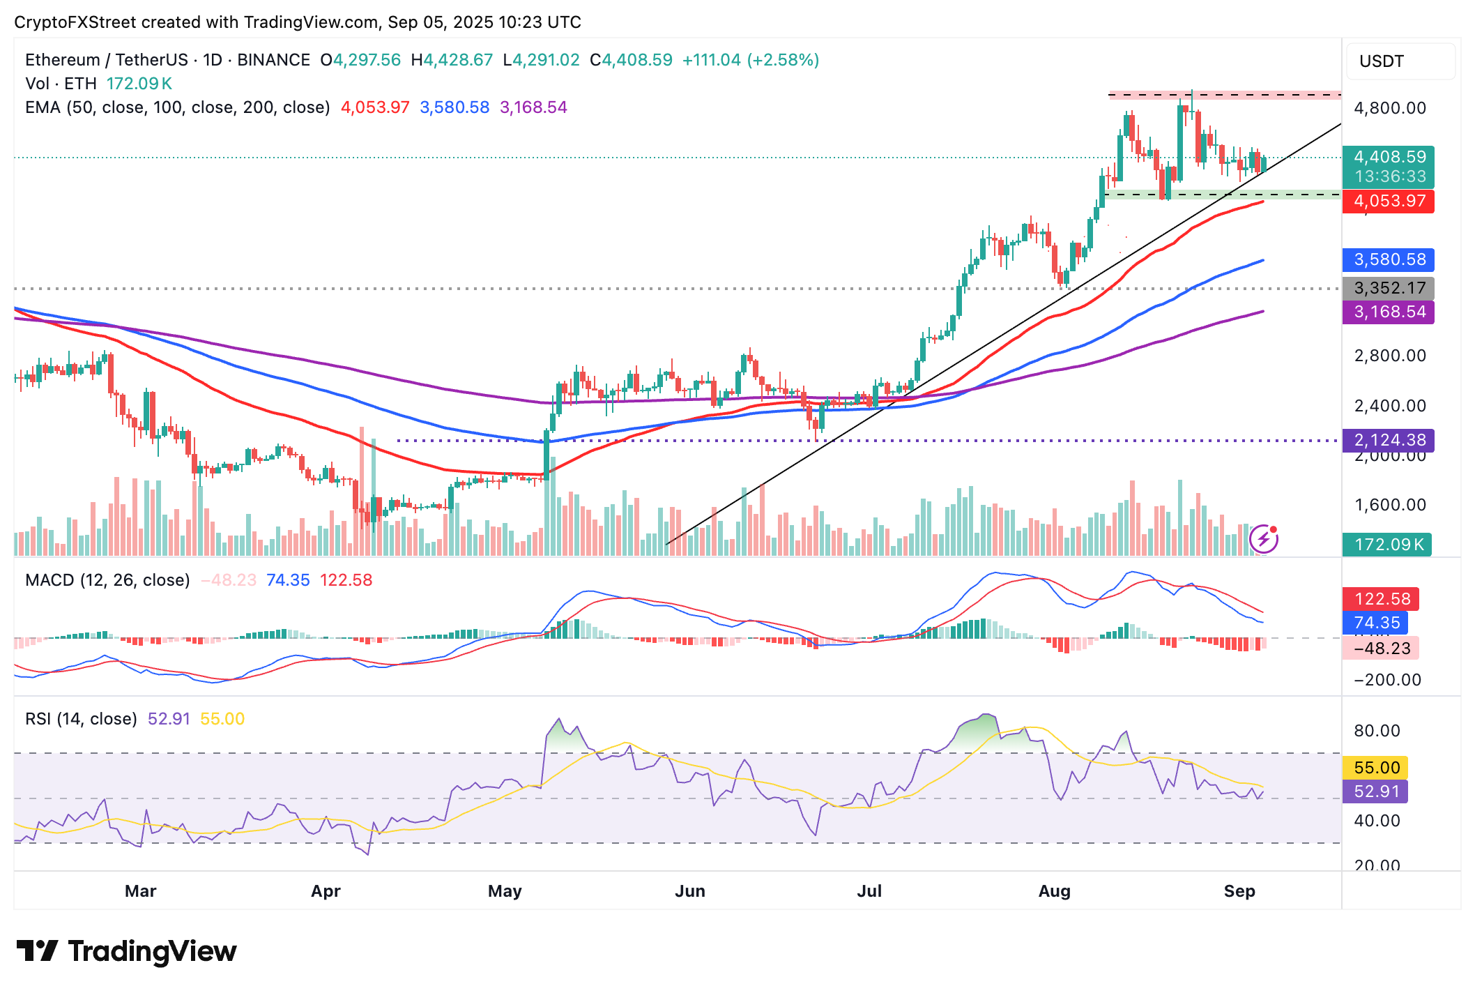Click the Vol · ETH legend label
The width and height of the screenshot is (1475, 993).
[61, 84]
